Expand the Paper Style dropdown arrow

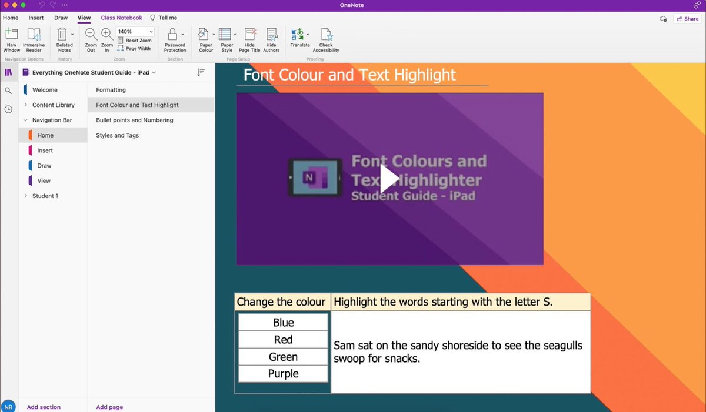tap(235, 34)
